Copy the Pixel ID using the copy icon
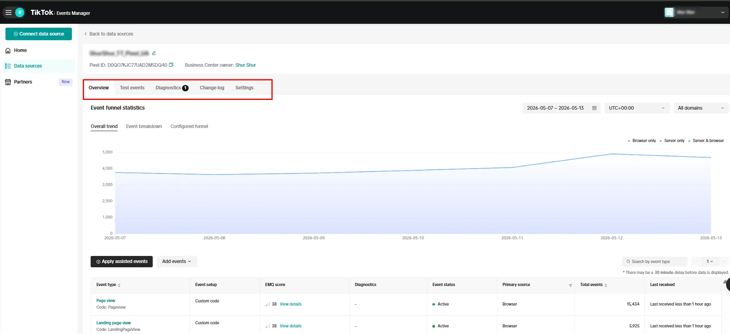 171,65
